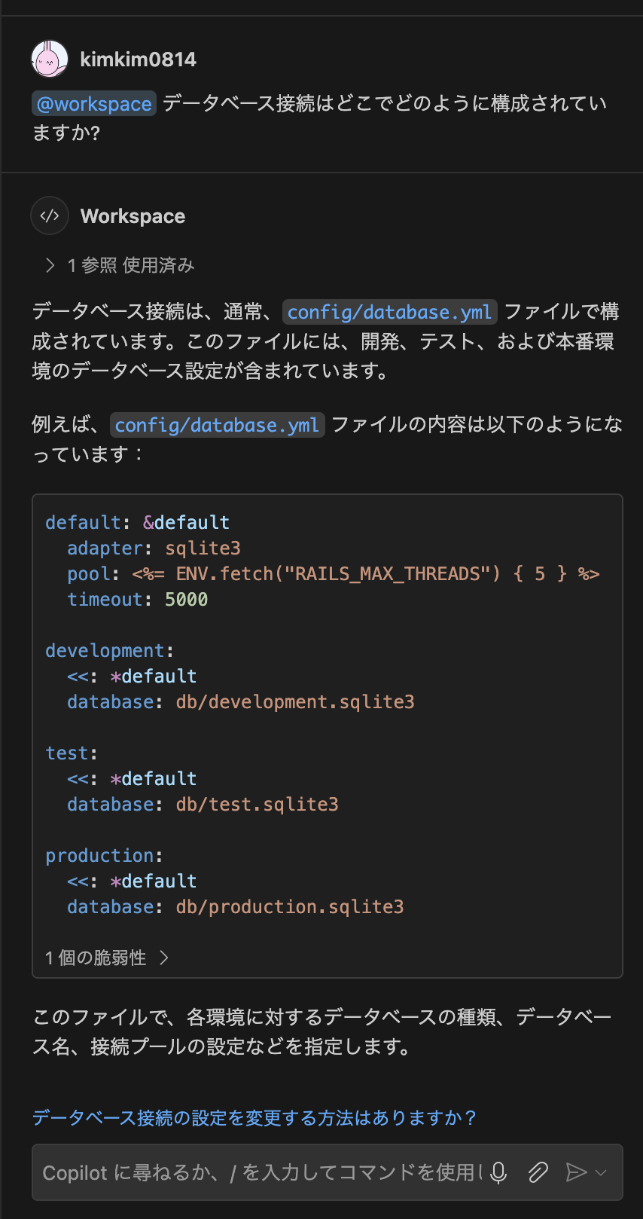The height and width of the screenshot is (1219, 643).
Task: Open the send options dropdown chevron
Action: (x=601, y=1172)
